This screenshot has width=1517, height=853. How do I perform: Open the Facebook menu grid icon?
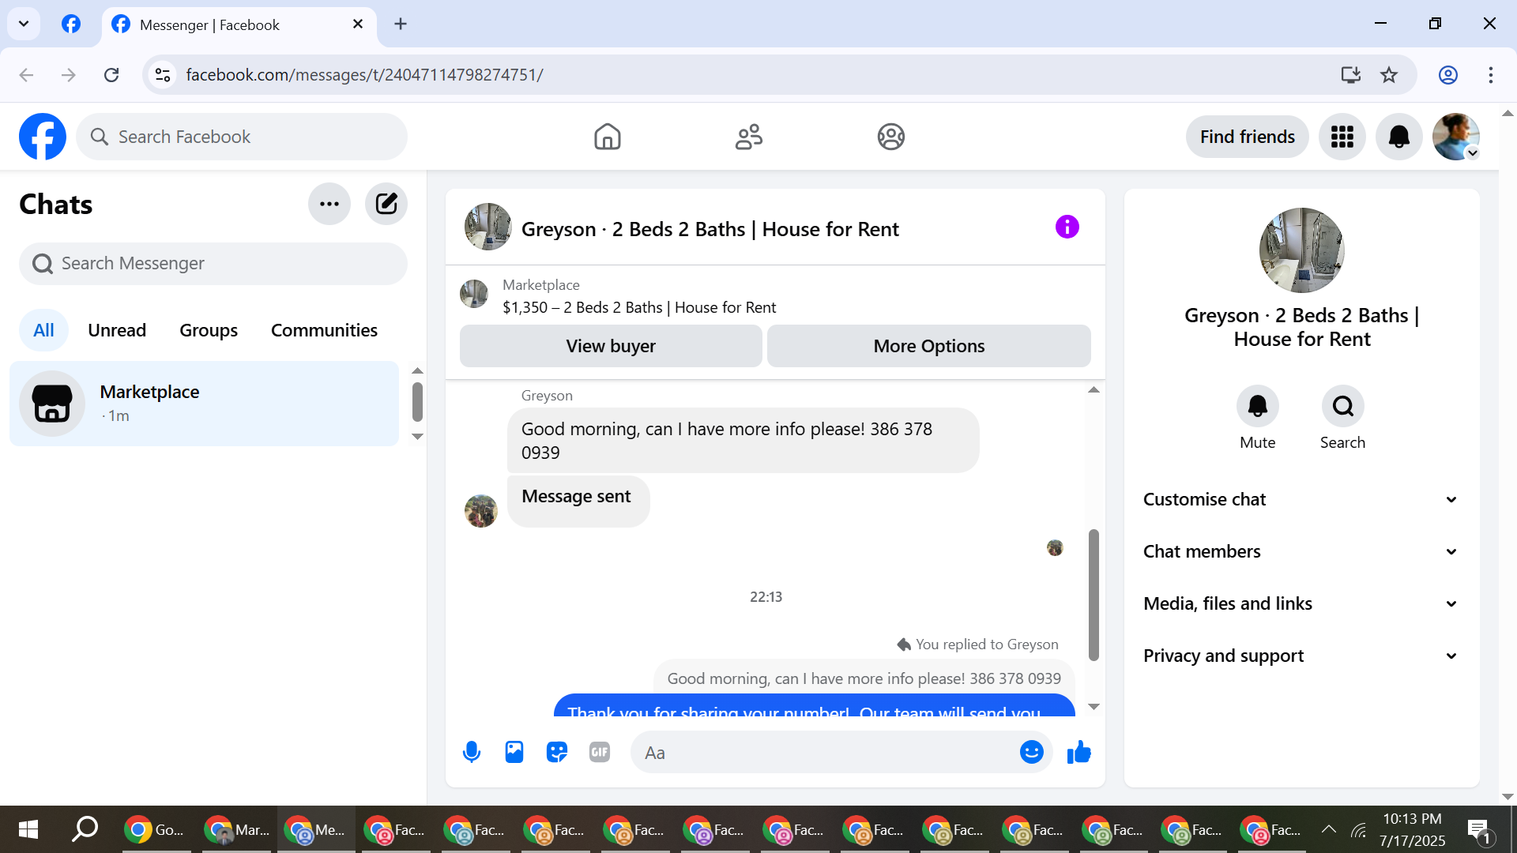pyautogui.click(x=1342, y=137)
